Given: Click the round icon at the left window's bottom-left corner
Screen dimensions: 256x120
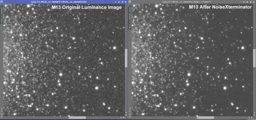Looking at the screenshot, I should point(2,117).
